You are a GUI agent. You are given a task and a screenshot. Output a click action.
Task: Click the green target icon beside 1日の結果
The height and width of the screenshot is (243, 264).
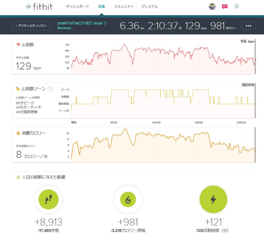pos(18,177)
